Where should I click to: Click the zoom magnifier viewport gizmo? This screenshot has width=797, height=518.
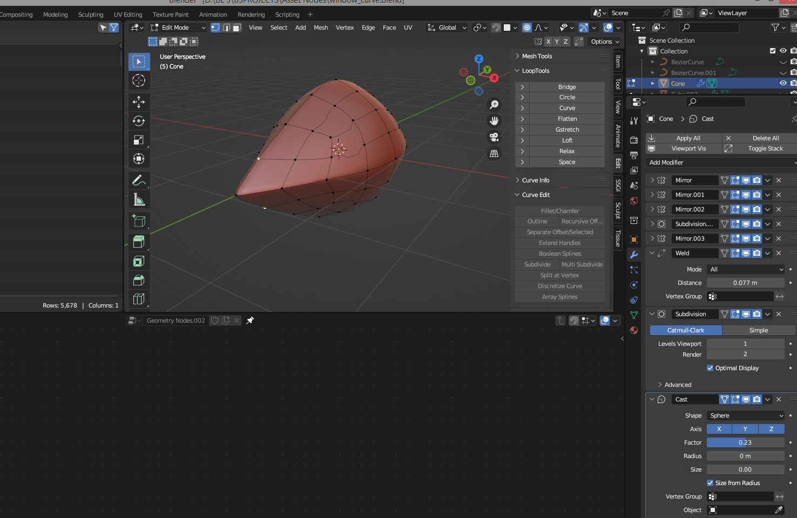[x=494, y=105]
